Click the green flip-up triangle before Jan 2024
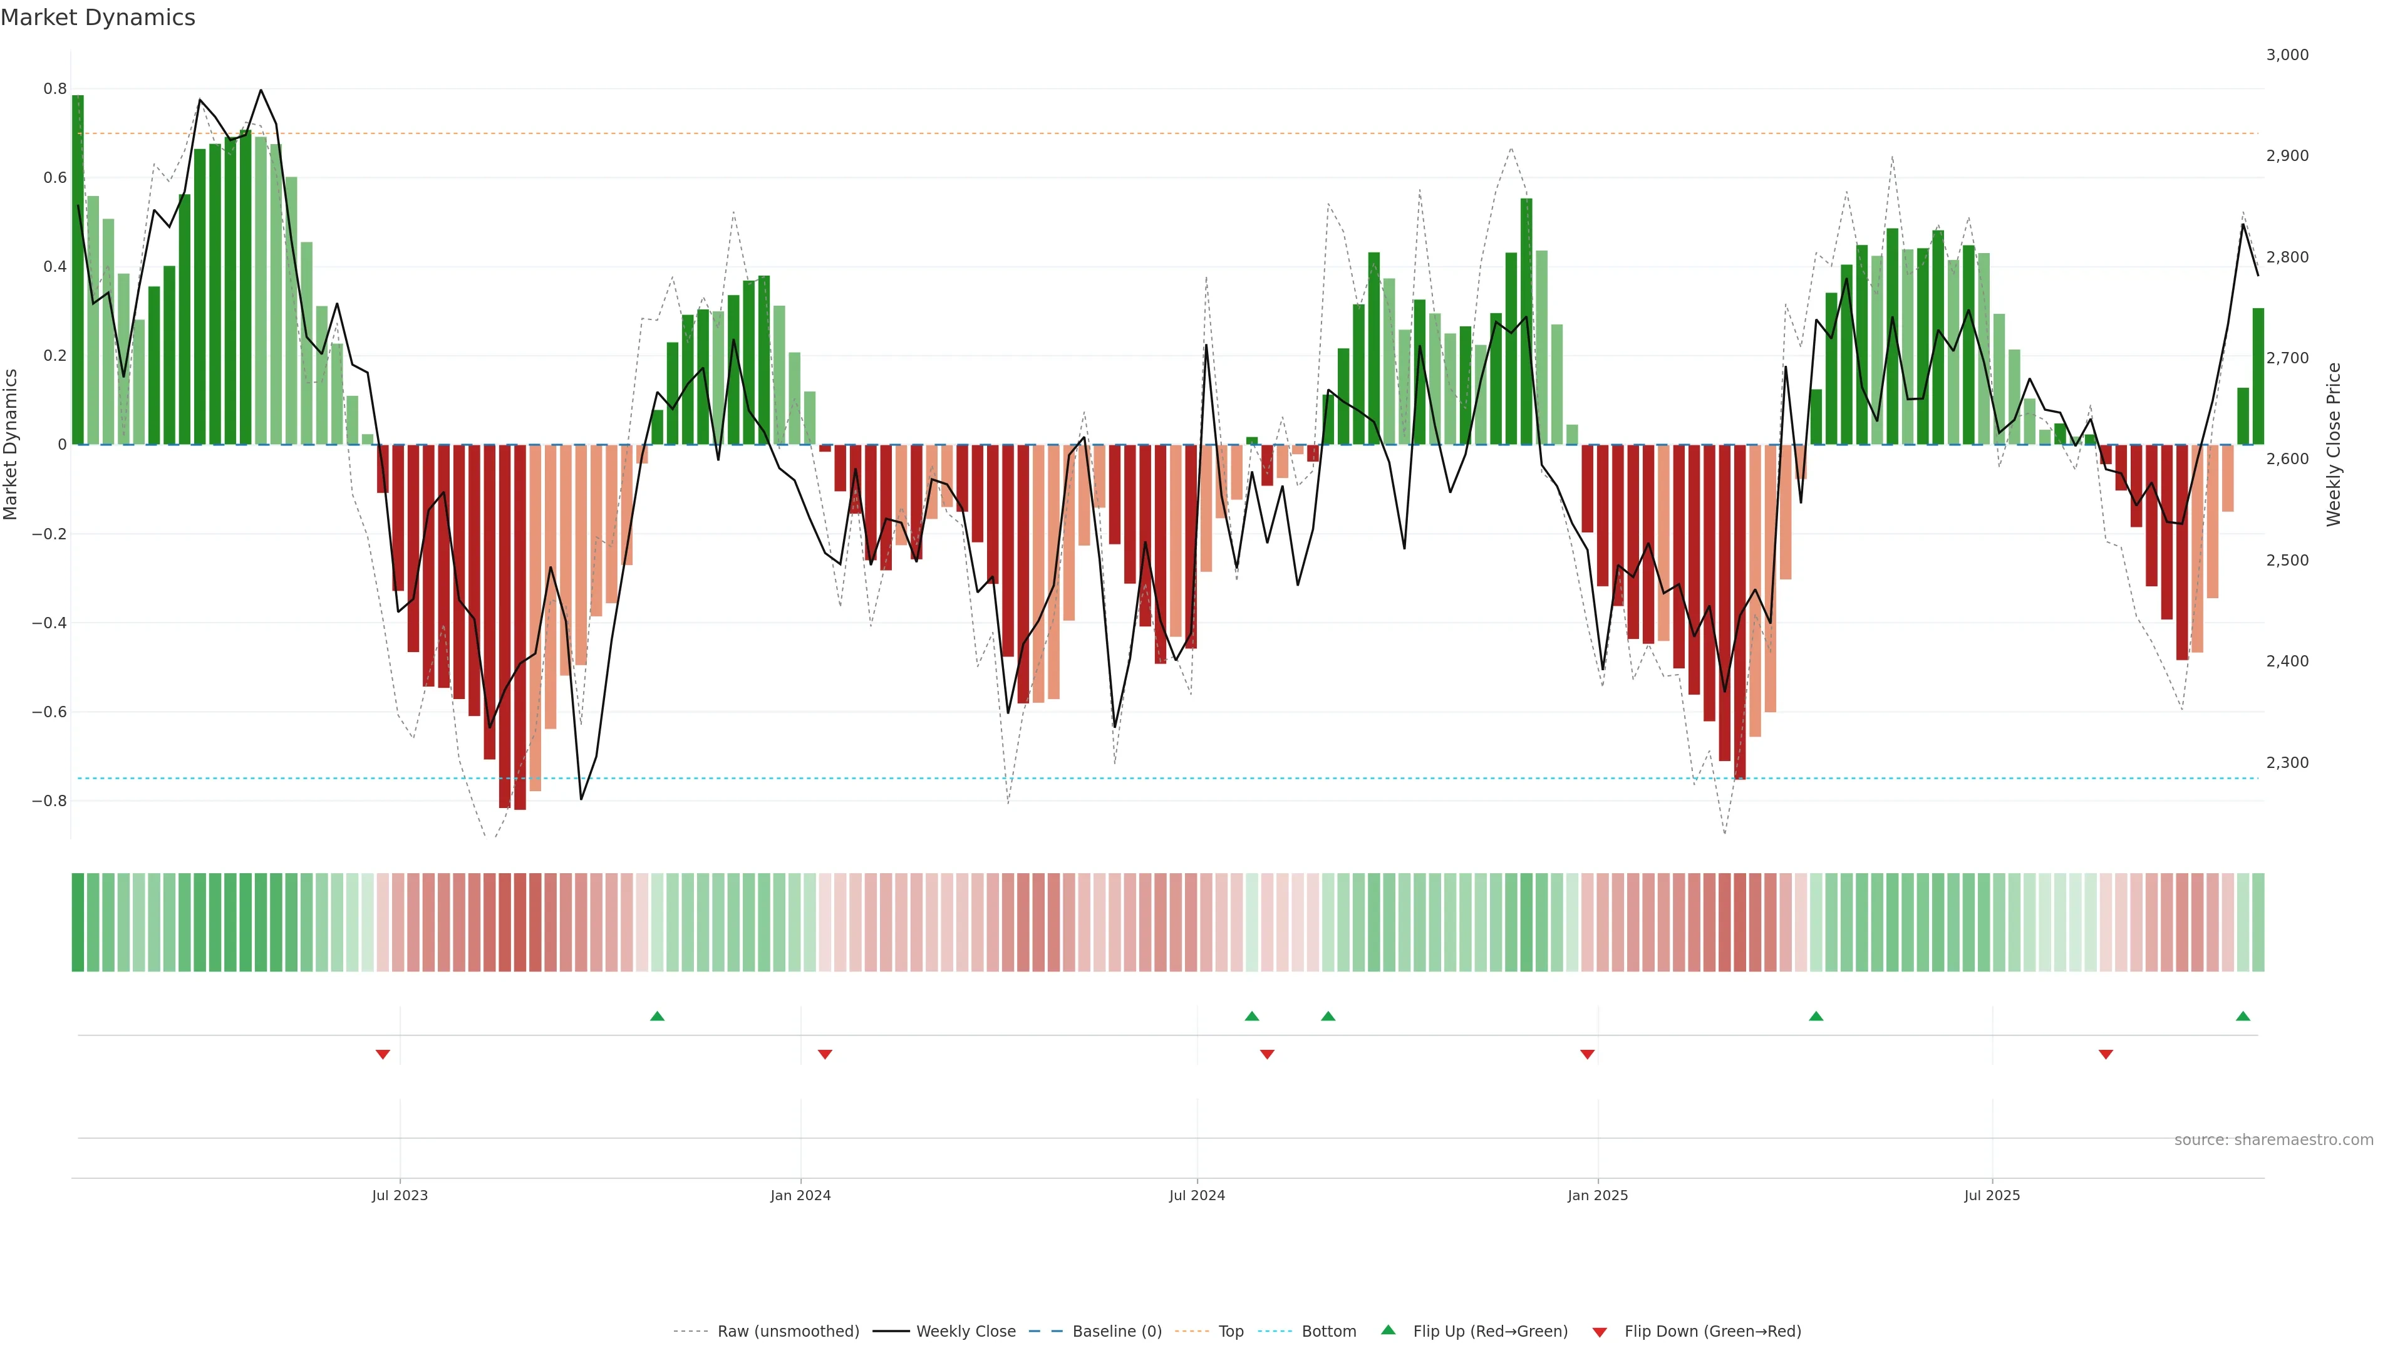The image size is (2405, 1353). [x=657, y=1016]
